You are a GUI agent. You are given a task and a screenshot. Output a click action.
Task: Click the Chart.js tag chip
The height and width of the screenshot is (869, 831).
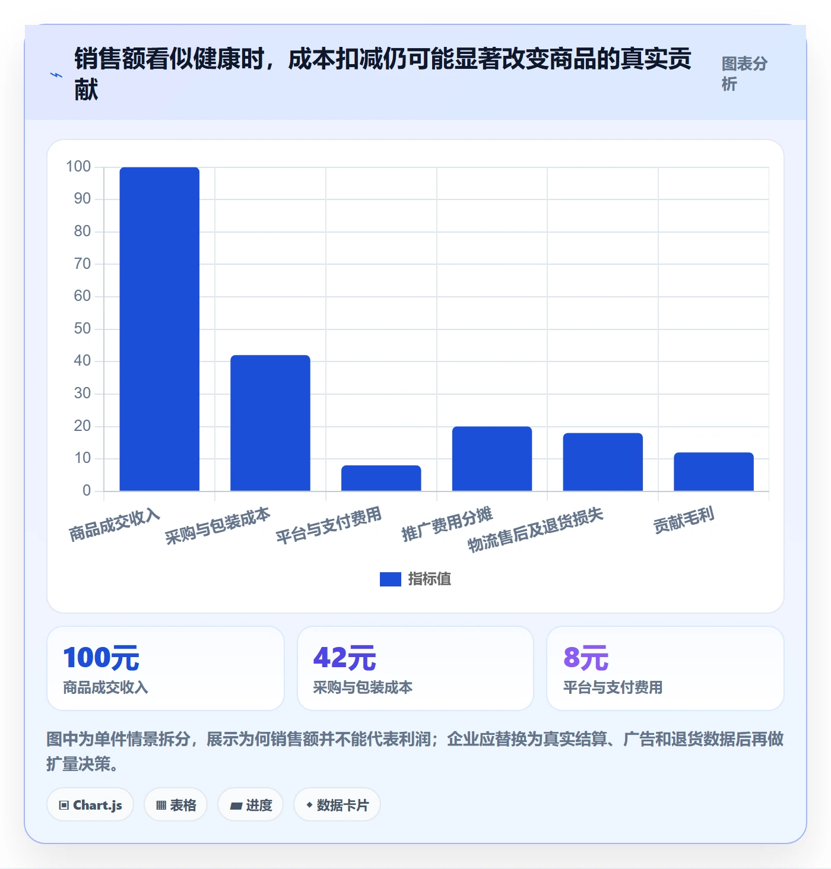tap(90, 805)
